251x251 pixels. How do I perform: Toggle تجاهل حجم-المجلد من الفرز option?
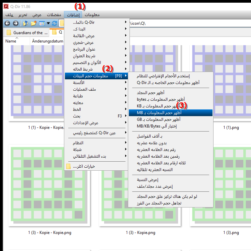pyautogui.click(x=171, y=203)
